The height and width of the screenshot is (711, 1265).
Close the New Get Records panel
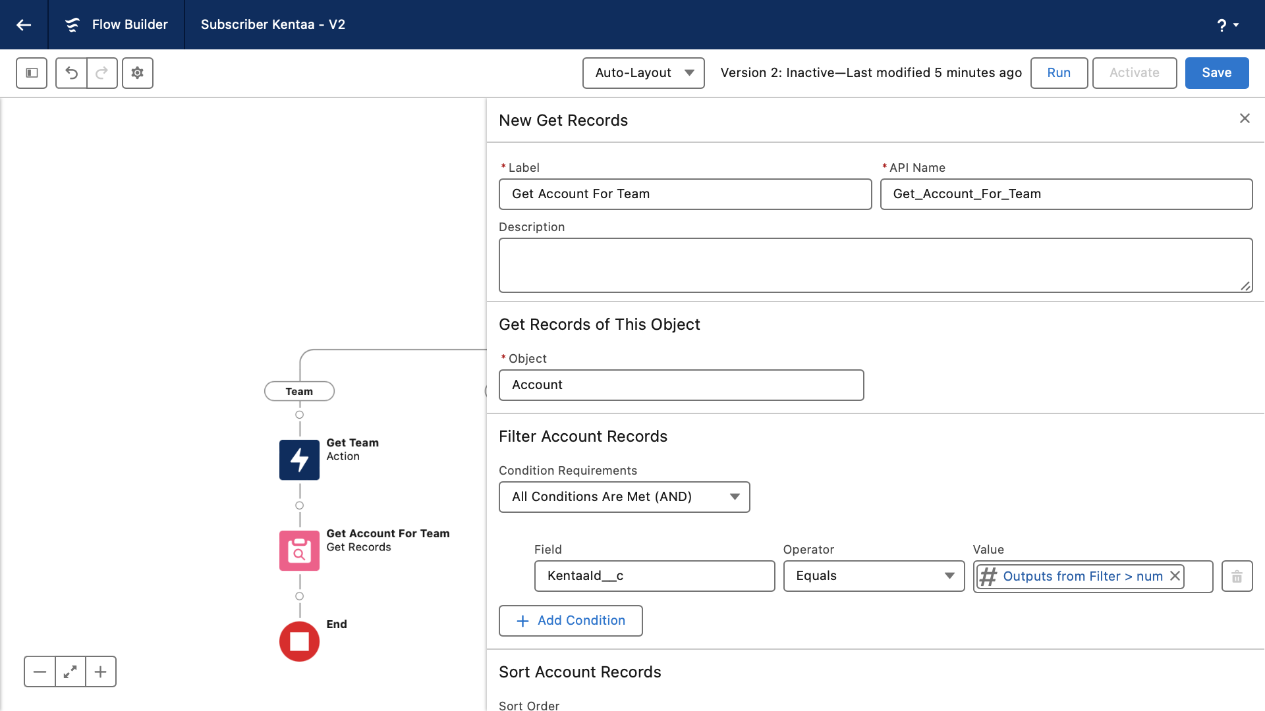click(1245, 118)
